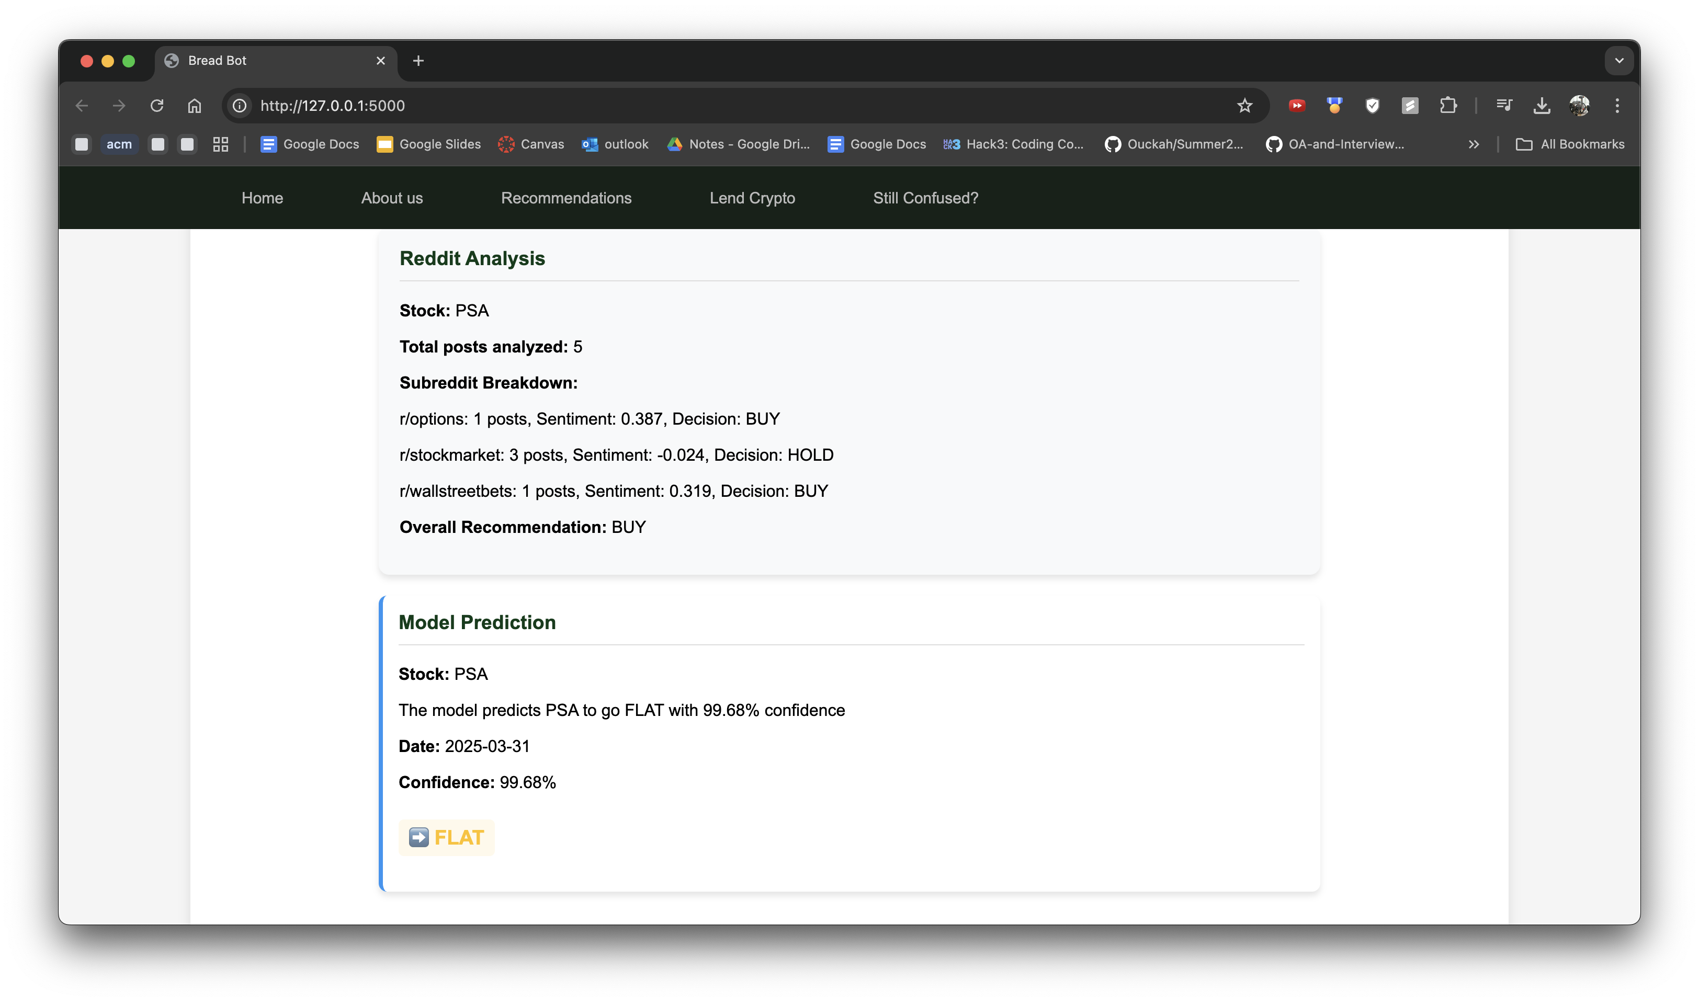Click the site information icon
The image size is (1699, 1002).
[x=239, y=105]
